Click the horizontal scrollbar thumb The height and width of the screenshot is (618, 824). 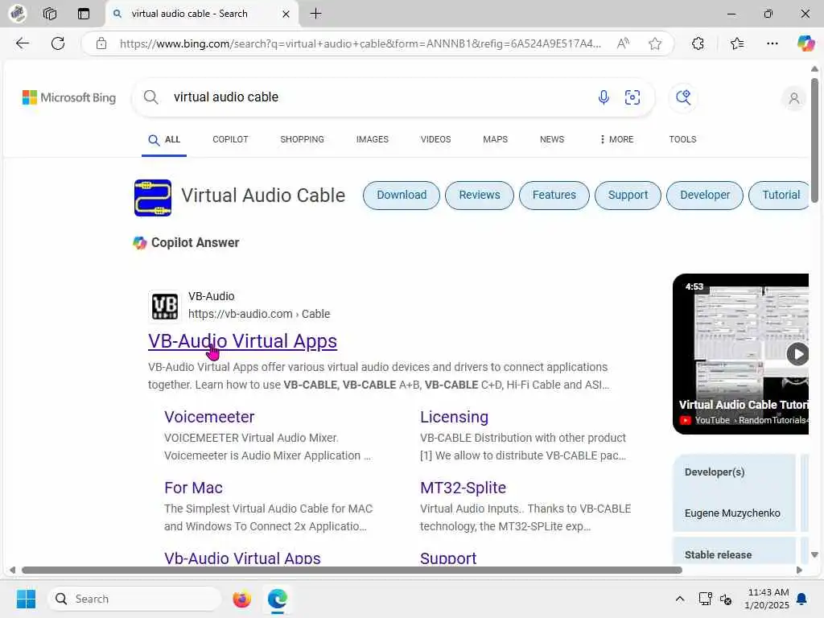pyautogui.click(x=352, y=571)
